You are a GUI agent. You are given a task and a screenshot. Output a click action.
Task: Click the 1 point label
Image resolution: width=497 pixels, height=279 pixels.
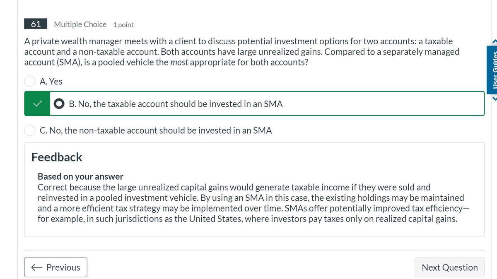(x=123, y=25)
